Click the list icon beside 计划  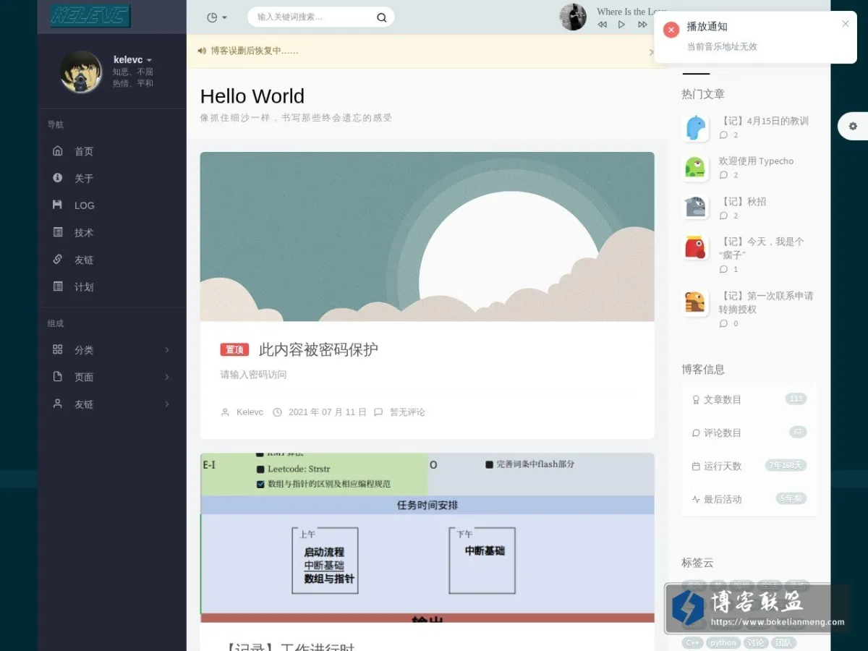[x=58, y=286]
